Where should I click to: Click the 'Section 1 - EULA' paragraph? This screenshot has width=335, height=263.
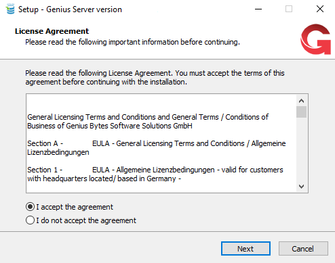click(155, 174)
